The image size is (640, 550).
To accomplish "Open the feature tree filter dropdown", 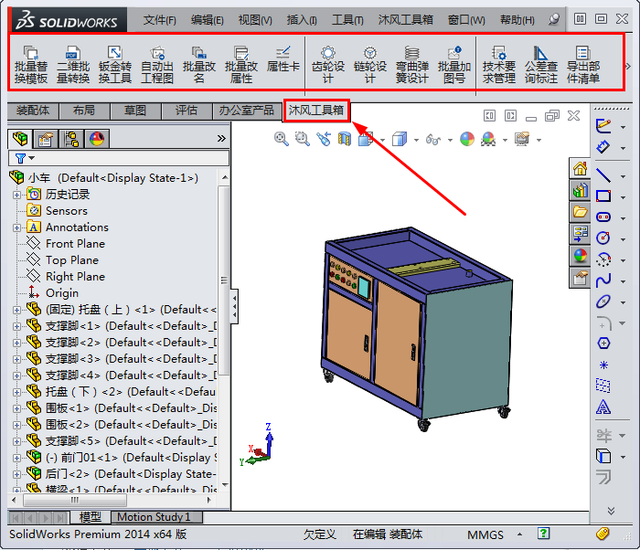I will click(25, 159).
